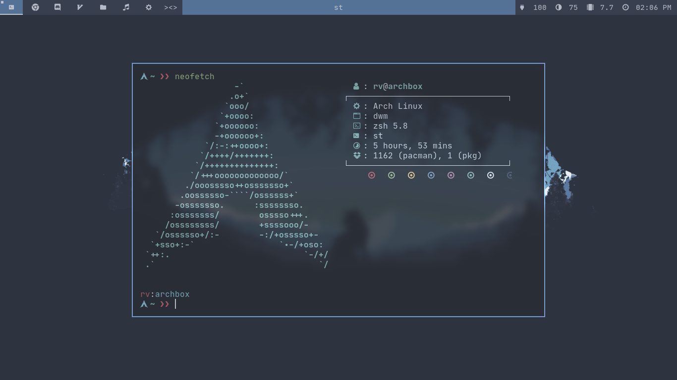This screenshot has height=380, width=677.
Task: Switch to the Chrome browser tag
Action: point(35,7)
